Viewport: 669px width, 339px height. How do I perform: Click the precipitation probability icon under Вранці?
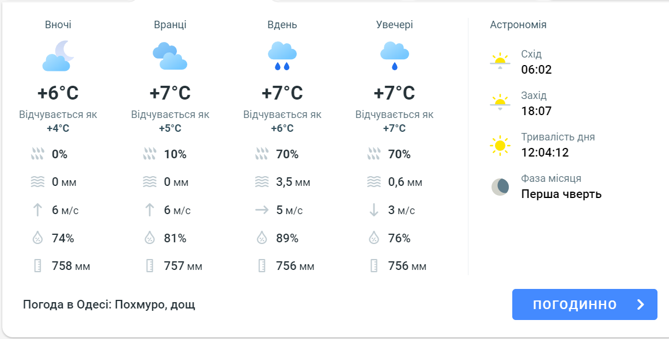pos(149,154)
